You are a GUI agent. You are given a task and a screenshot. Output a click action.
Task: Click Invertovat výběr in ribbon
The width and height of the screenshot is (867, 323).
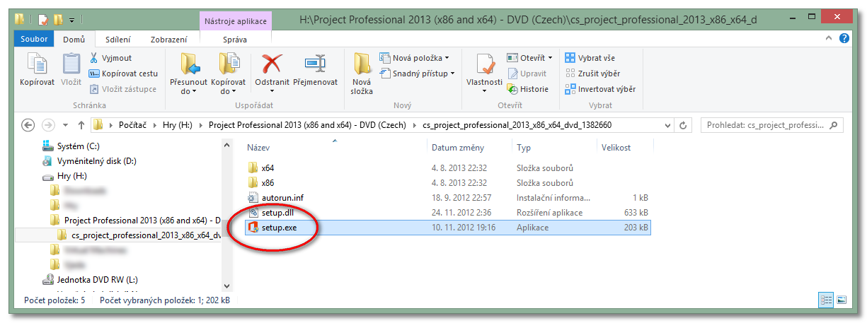600,89
